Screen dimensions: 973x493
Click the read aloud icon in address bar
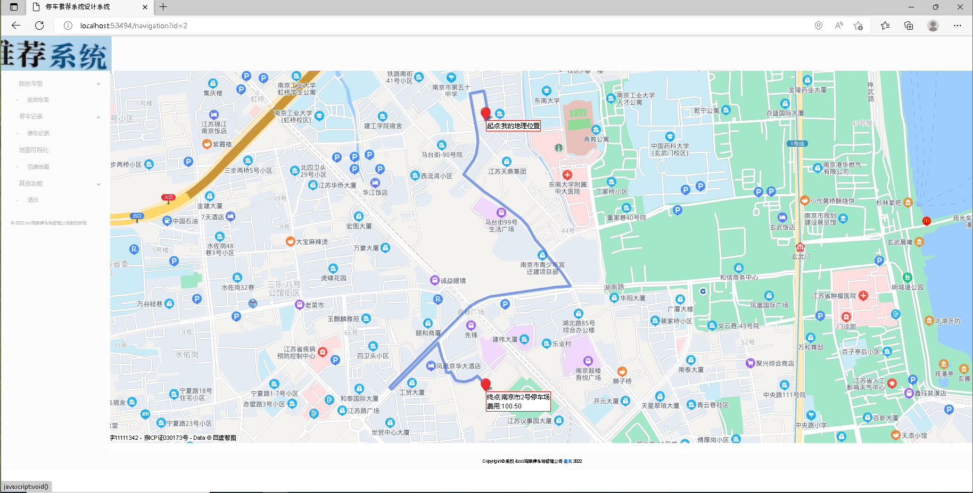(x=839, y=26)
